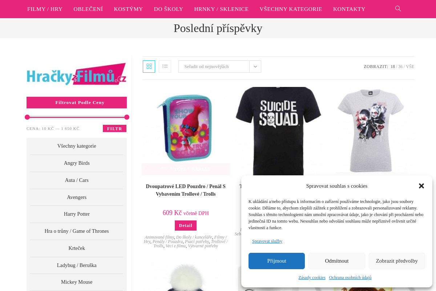Click Zobrazit předvolby button
The image size is (436, 291).
click(x=397, y=261)
